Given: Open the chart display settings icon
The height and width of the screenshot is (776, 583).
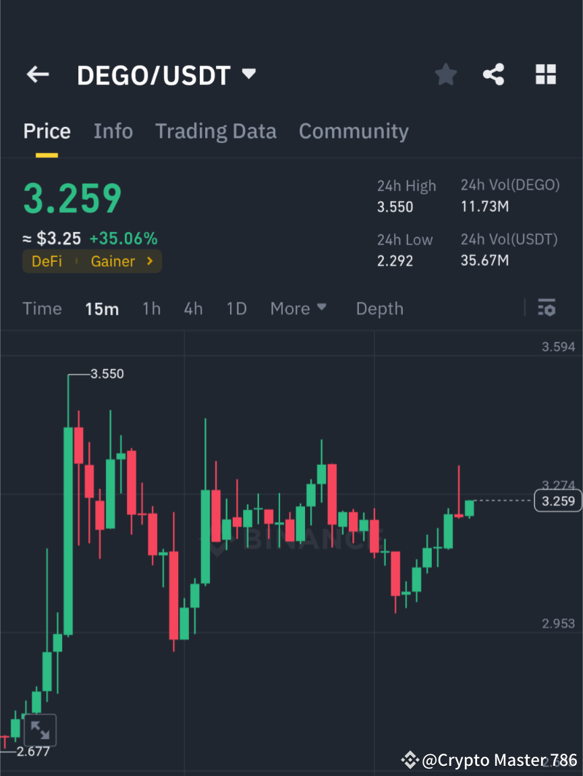Looking at the screenshot, I should coord(547,308).
